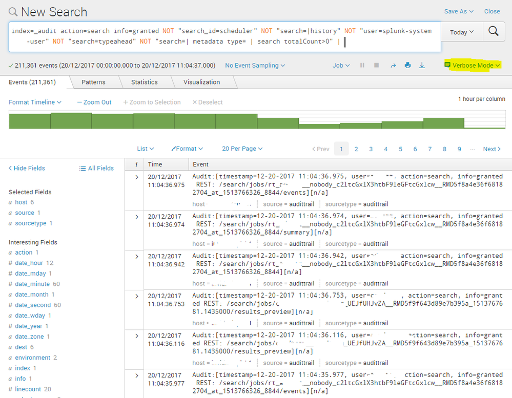Open the date_wday field
The image size is (512, 398).
[x=30, y=316]
